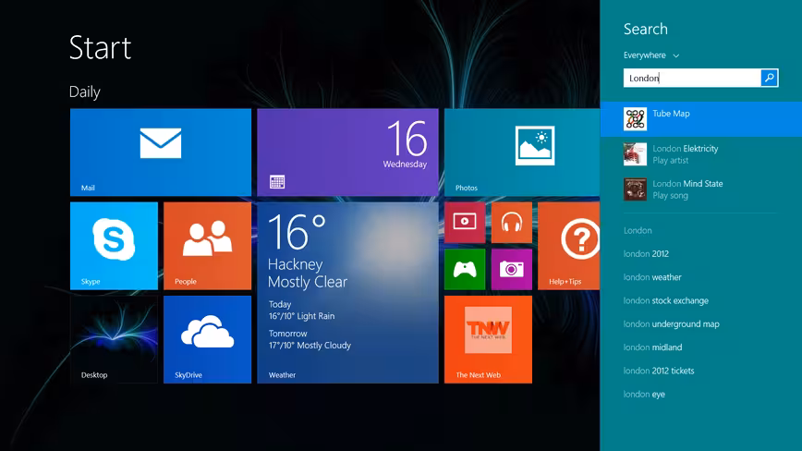Open the magenta Camera tile
This screenshot has height=451, width=802.
point(512,270)
